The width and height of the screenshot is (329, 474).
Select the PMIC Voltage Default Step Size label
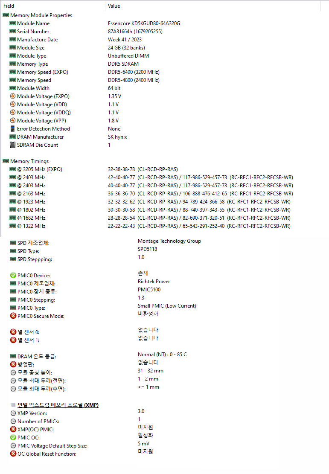click(x=52, y=445)
